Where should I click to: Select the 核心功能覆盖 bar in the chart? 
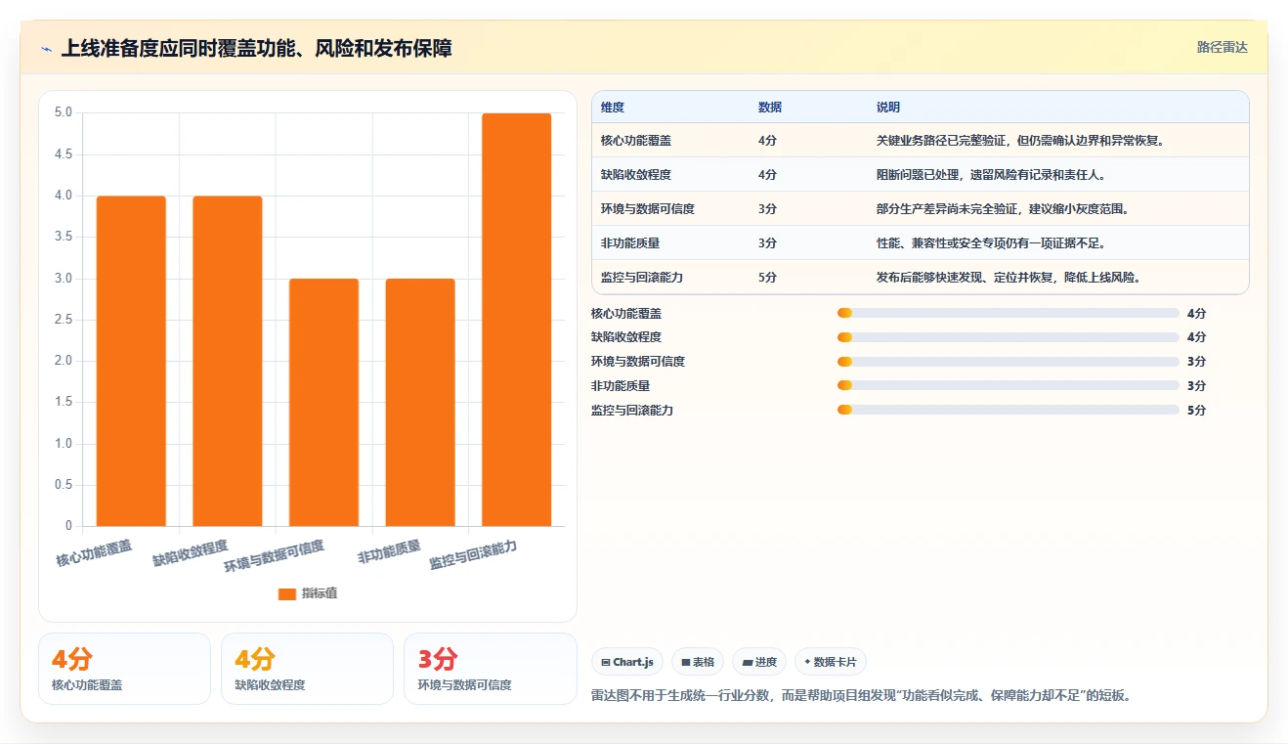click(x=131, y=361)
